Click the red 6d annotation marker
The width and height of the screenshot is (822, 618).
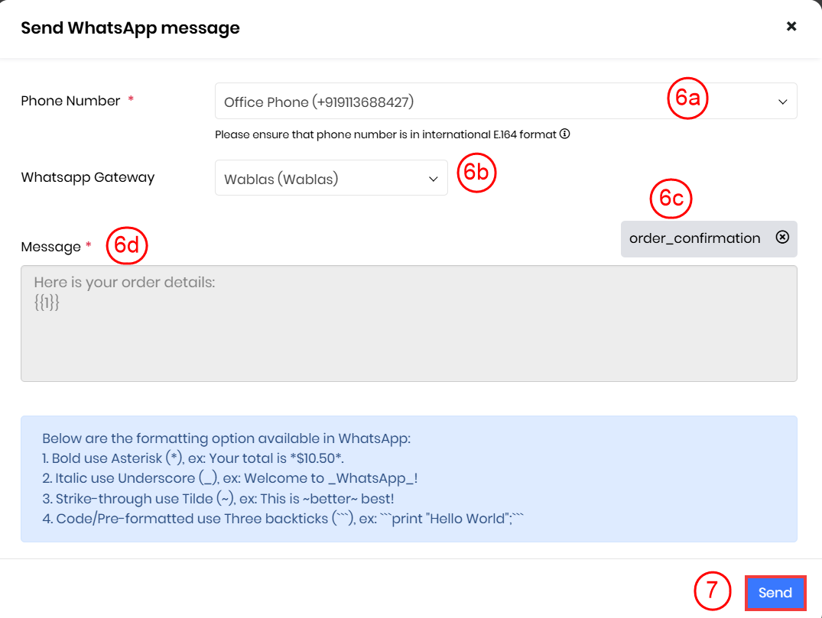click(x=126, y=247)
